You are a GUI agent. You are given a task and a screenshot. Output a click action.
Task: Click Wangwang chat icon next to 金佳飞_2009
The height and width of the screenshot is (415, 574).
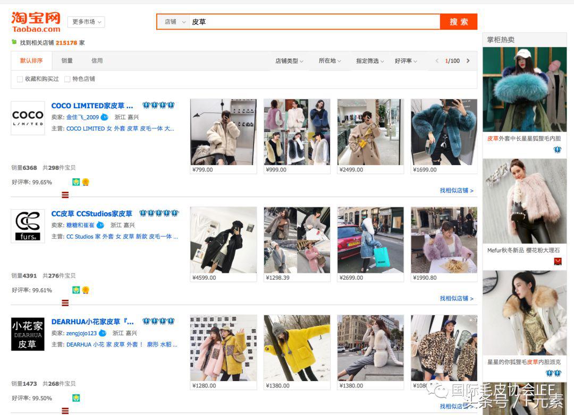tap(104, 117)
